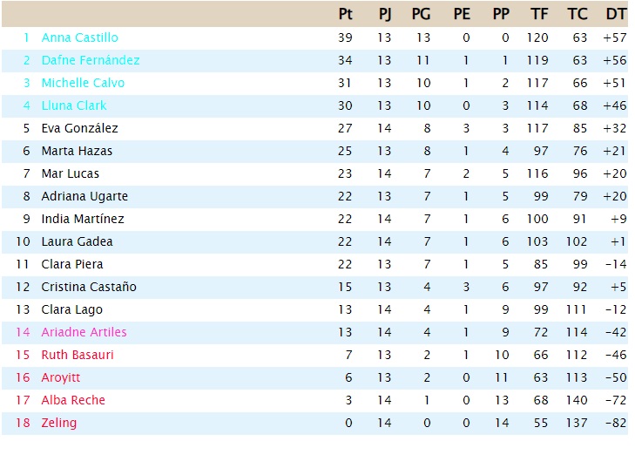
Task: Select the TF column header
Action: (x=539, y=14)
